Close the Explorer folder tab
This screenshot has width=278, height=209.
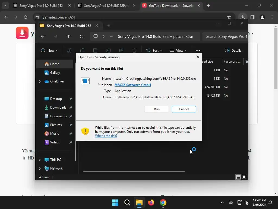tap(97, 26)
